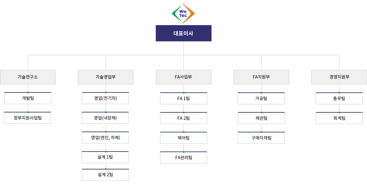
Task: Select the 기술영업부 department box
Action: point(106,77)
